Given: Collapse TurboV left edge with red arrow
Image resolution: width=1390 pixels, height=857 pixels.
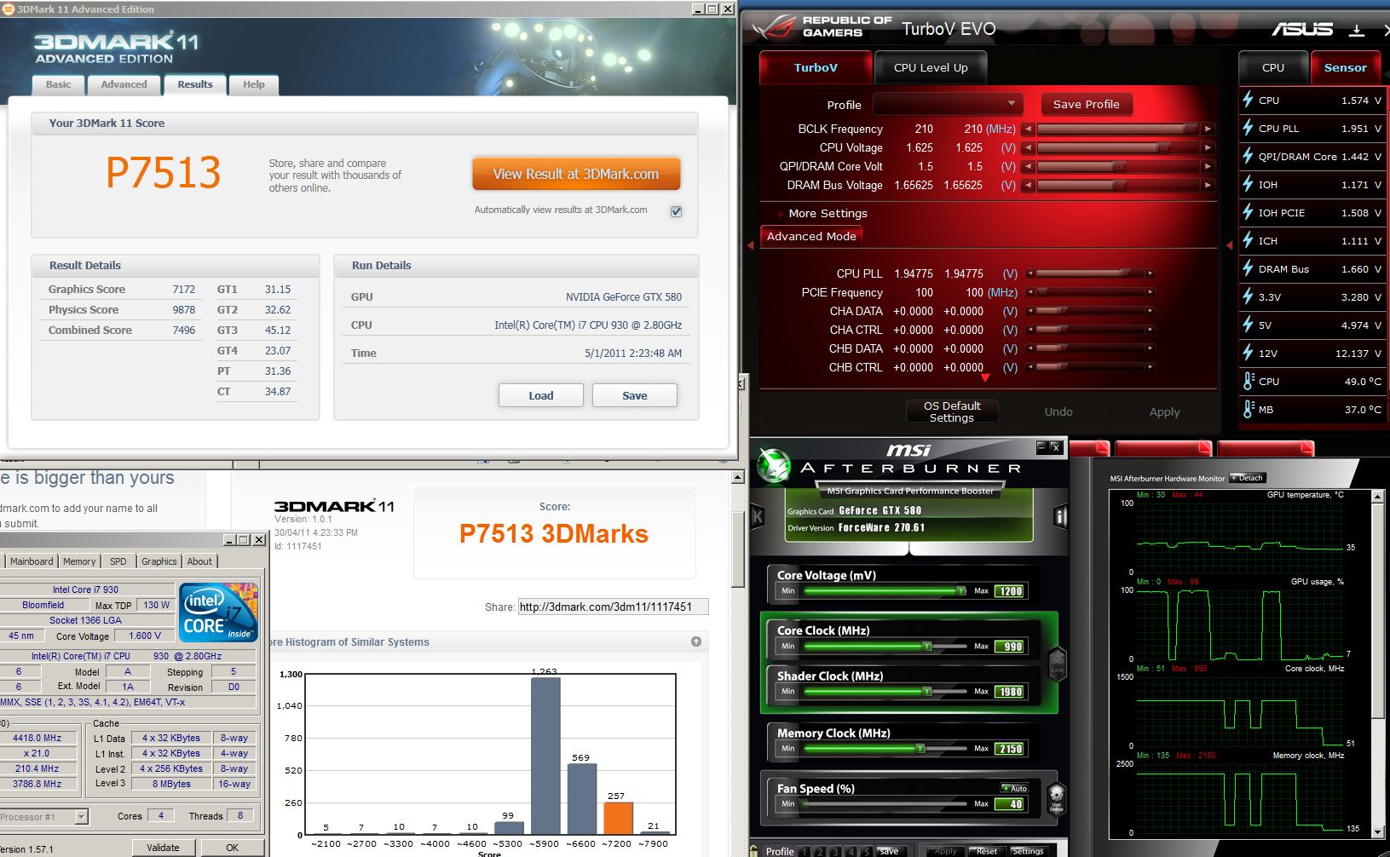Looking at the screenshot, I should (x=750, y=245).
